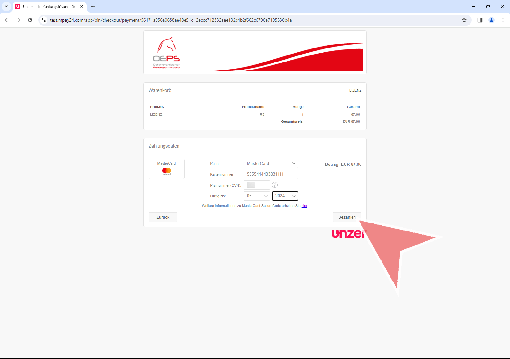Close the Unzer browser tab
This screenshot has width=510, height=359.
pyautogui.click(x=82, y=6)
